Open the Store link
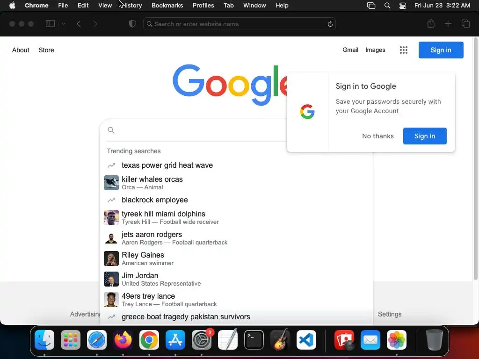Viewport: 479px width, 359px height. [x=46, y=50]
